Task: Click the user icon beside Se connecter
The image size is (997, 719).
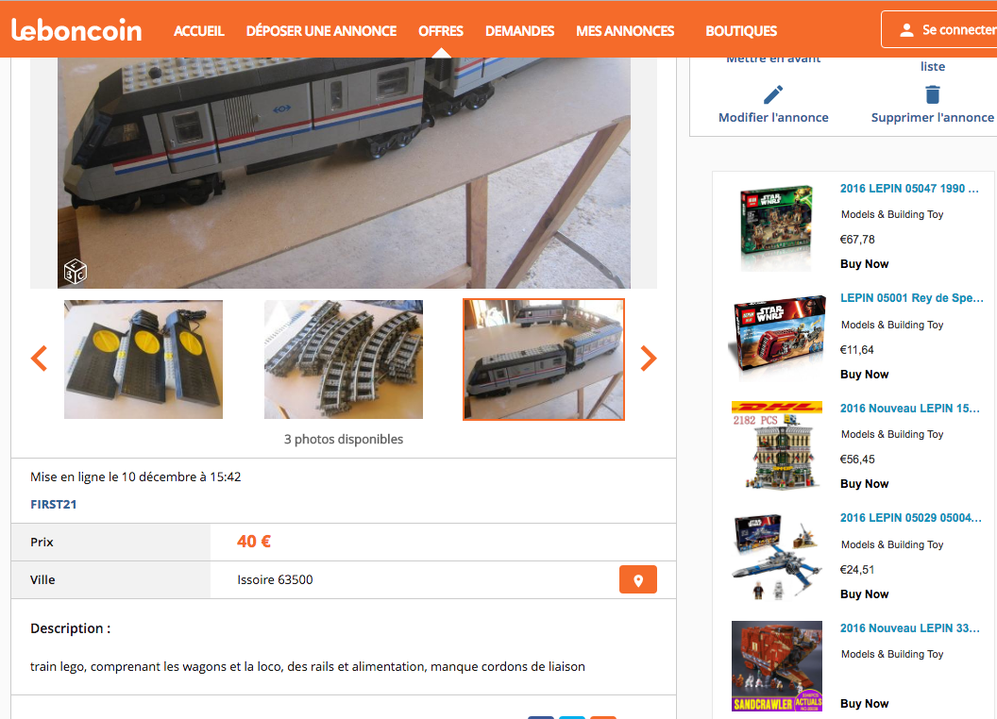Action: [x=906, y=30]
